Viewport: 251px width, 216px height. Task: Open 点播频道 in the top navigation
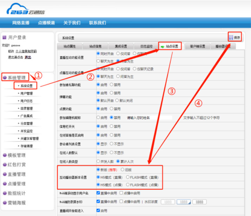pos(46,23)
